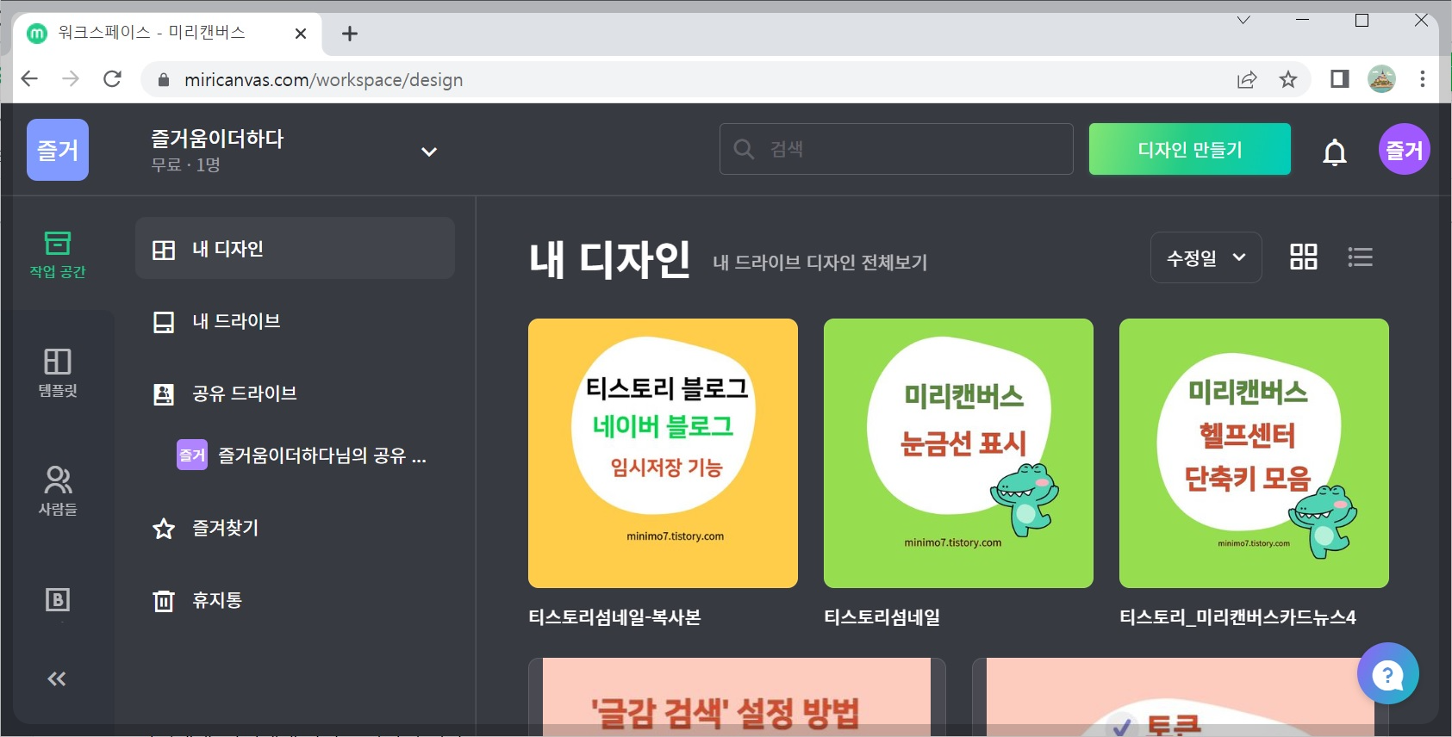This screenshot has height=737, width=1452.
Task: Switch to list view
Action: coord(1360,257)
